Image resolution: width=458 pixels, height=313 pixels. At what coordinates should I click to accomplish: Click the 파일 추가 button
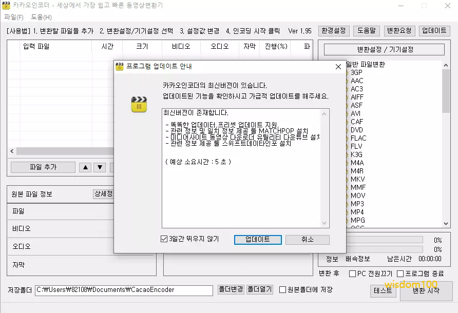pyautogui.click(x=43, y=167)
